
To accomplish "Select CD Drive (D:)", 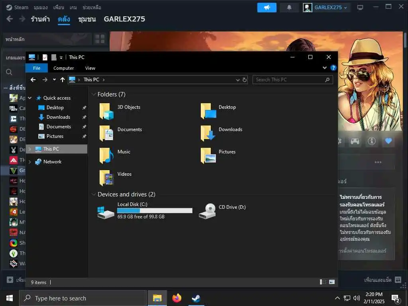I will (x=223, y=210).
